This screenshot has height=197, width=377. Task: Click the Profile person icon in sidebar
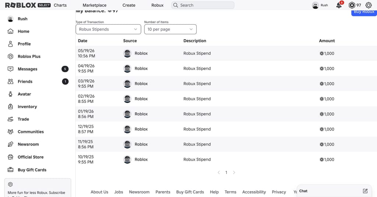(x=10, y=44)
